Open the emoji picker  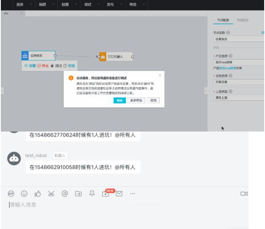point(24,194)
